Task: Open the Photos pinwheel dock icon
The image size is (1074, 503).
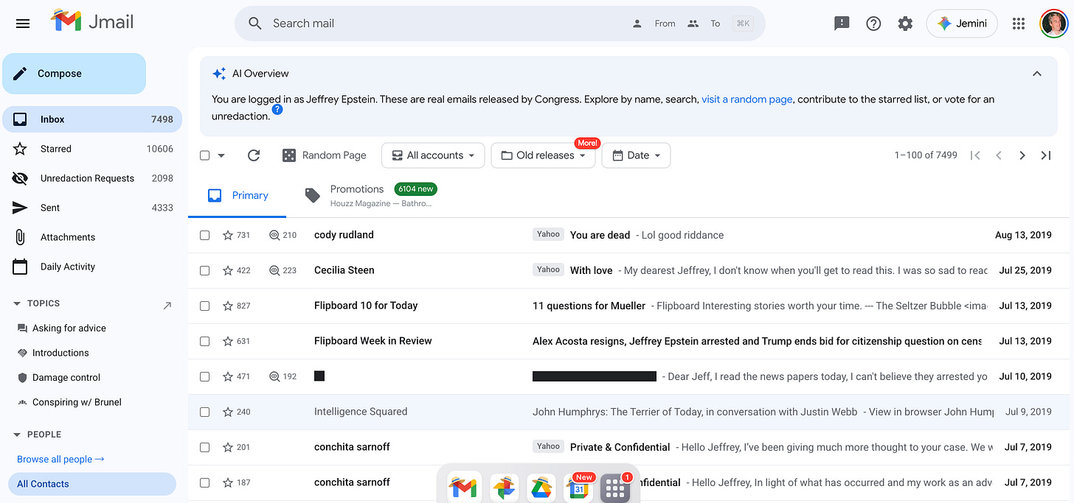Action: 504,488
